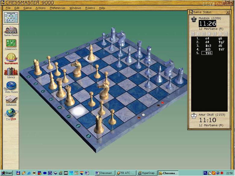The width and height of the screenshot is (235, 176).
Task: Step forward one move
Action: (220, 34)
